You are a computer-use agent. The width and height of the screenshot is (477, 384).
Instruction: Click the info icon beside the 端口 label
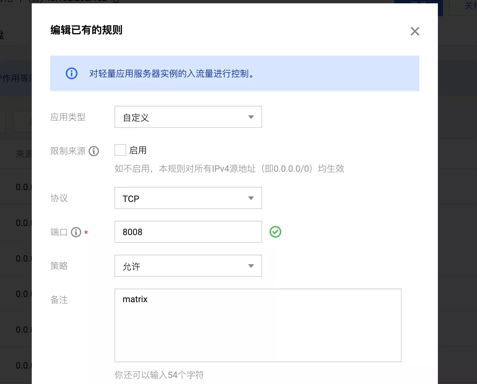(x=76, y=232)
